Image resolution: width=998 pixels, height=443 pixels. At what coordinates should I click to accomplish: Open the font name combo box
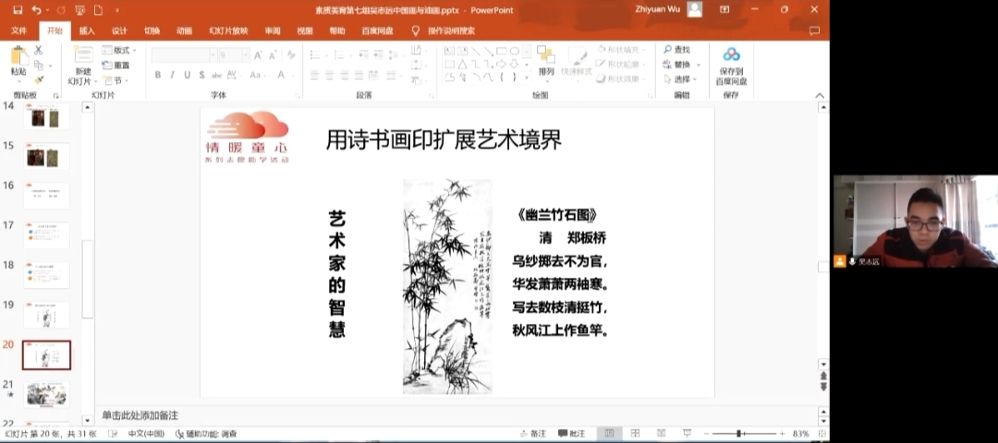pos(184,55)
